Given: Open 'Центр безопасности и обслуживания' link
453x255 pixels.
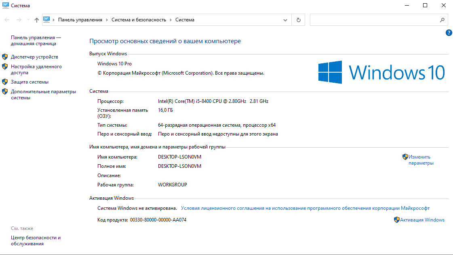Looking at the screenshot, I should coord(36,240).
